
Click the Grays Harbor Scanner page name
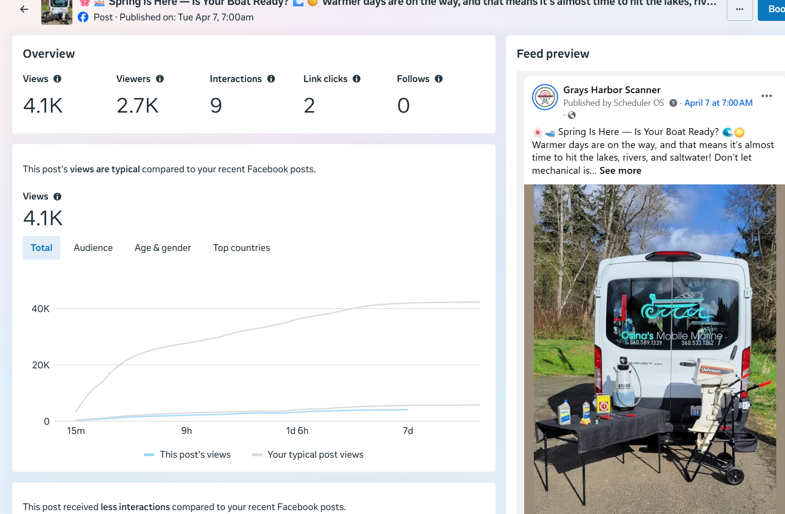pos(612,90)
